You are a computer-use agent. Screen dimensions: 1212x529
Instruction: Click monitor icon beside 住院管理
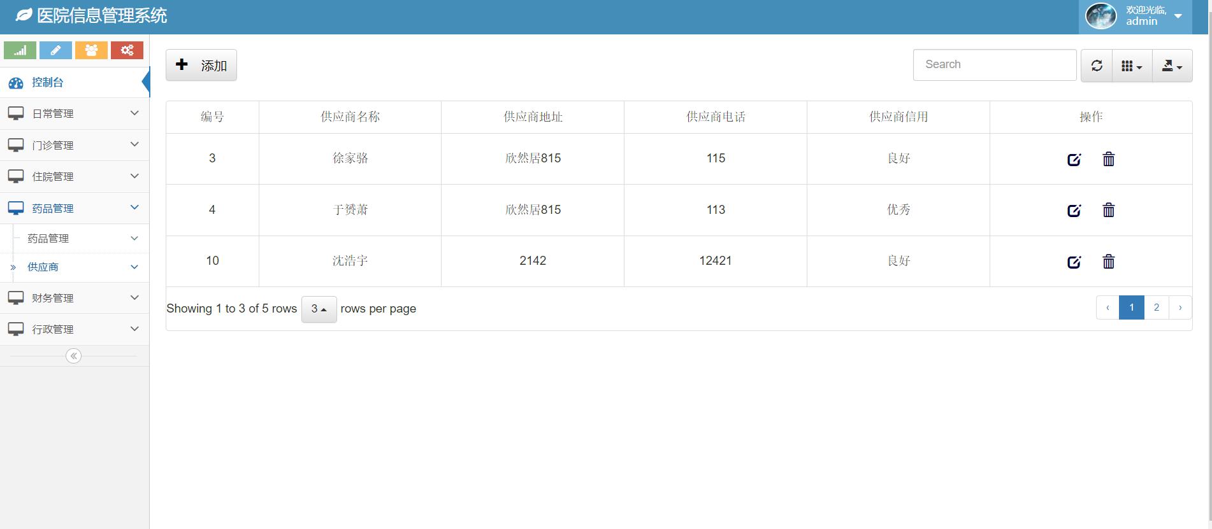click(16, 176)
